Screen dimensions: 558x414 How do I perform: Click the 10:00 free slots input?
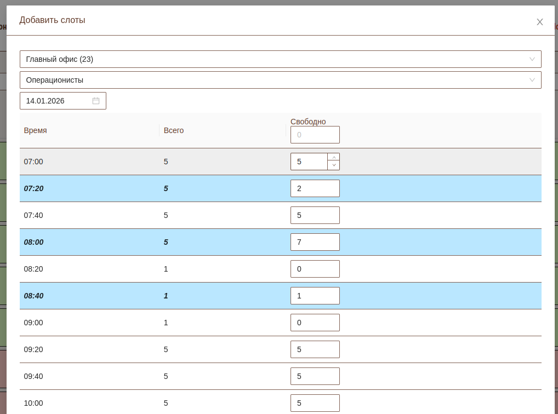pos(315,403)
